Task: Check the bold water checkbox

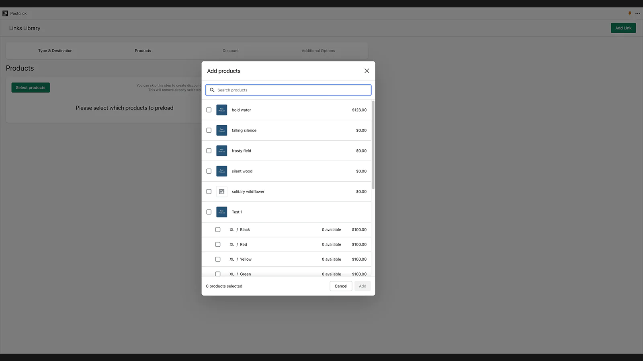Action: click(x=209, y=110)
